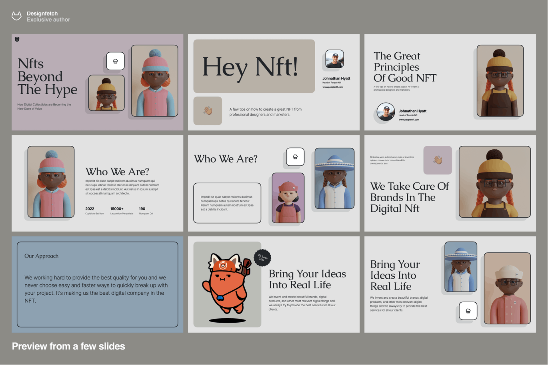Click the waving hand icon above We Take Care Of Brands

coord(438,160)
